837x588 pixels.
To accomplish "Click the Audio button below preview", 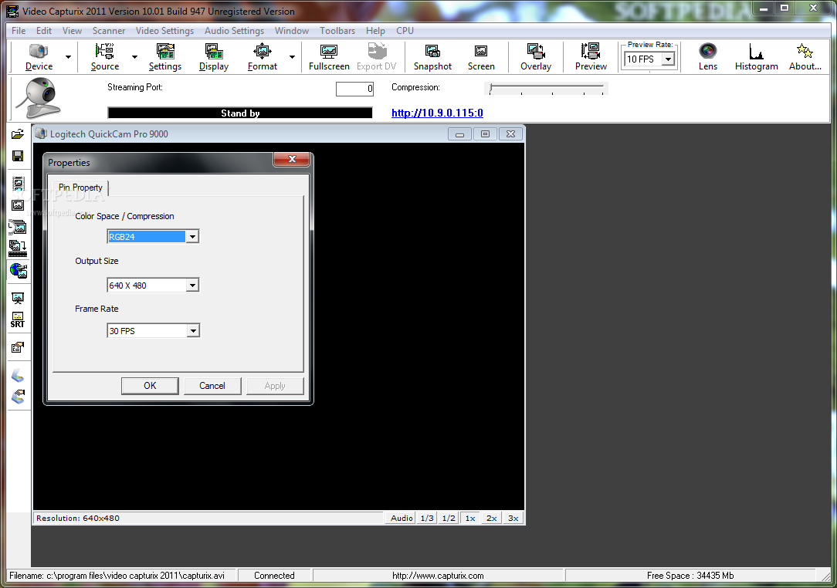I will pos(401,518).
